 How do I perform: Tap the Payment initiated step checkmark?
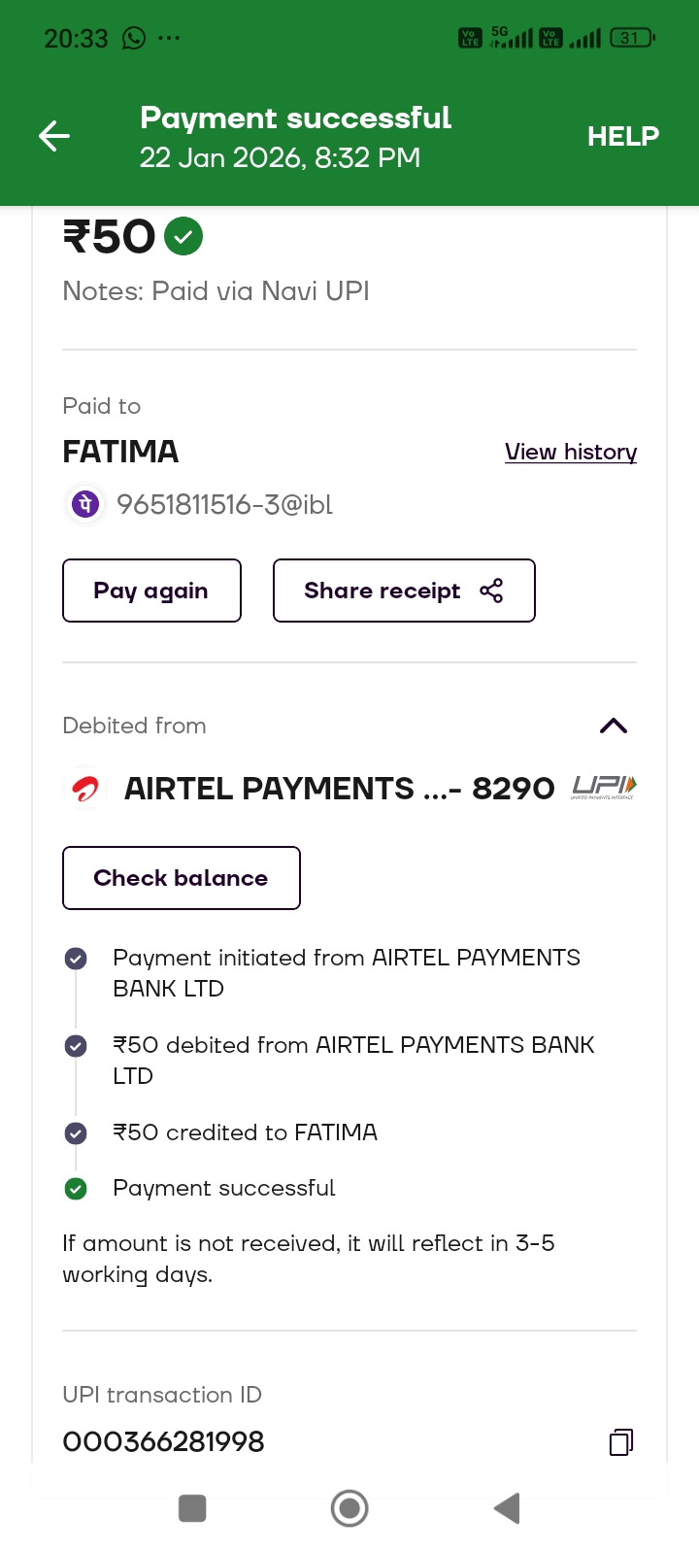coord(76,959)
